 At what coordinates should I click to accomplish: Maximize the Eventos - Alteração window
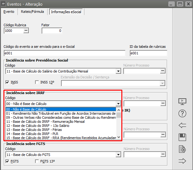click(x=180, y=4)
